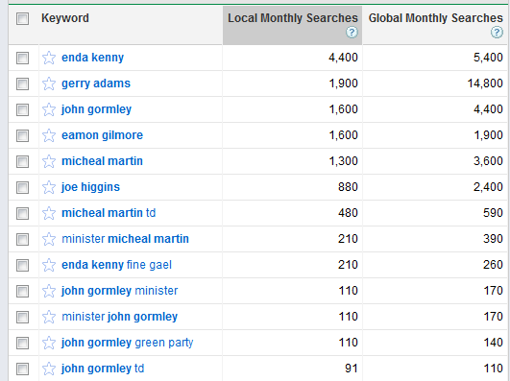Star the gerry adams keyword
This screenshot has height=381, width=510.
click(49, 83)
